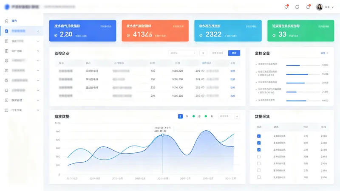The image size is (340, 191).
Task: Click the dropdown arrow button at the right of 排放数据 header
Action: (x=237, y=116)
